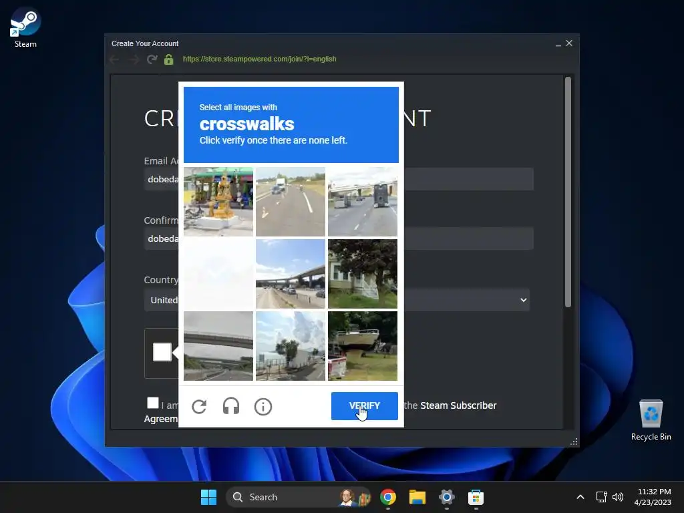Click the Create Your Account title text
The image size is (684, 513).
point(145,43)
